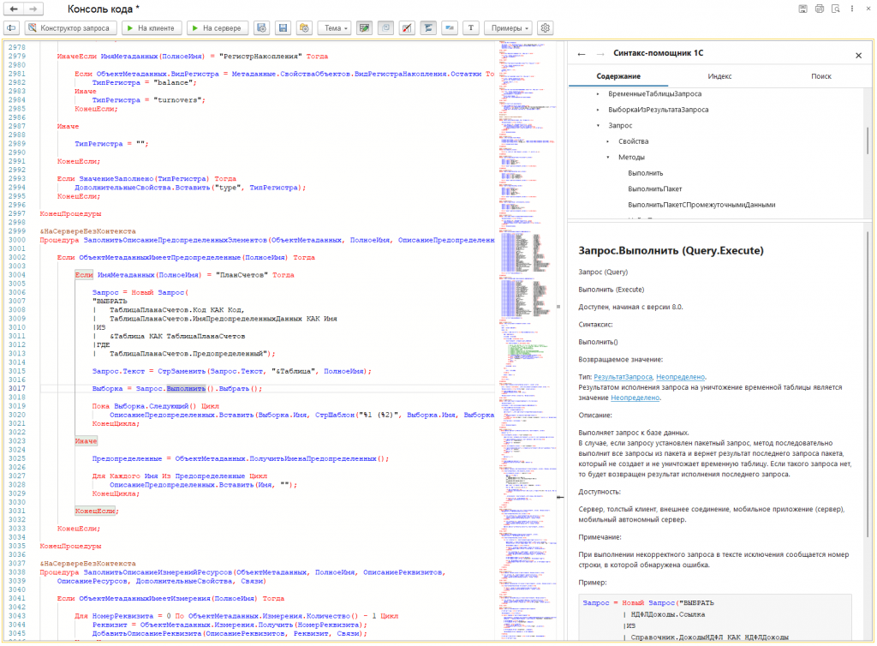
Task: Click the highlighted Выполнить word on line 3017
Action: (186, 389)
